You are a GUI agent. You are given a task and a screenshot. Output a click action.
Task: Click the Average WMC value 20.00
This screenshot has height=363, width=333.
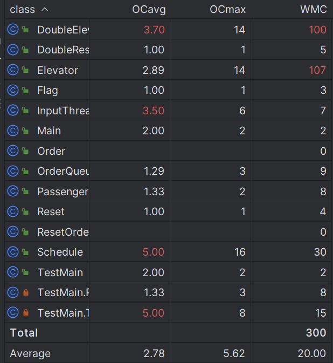pyautogui.click(x=312, y=353)
